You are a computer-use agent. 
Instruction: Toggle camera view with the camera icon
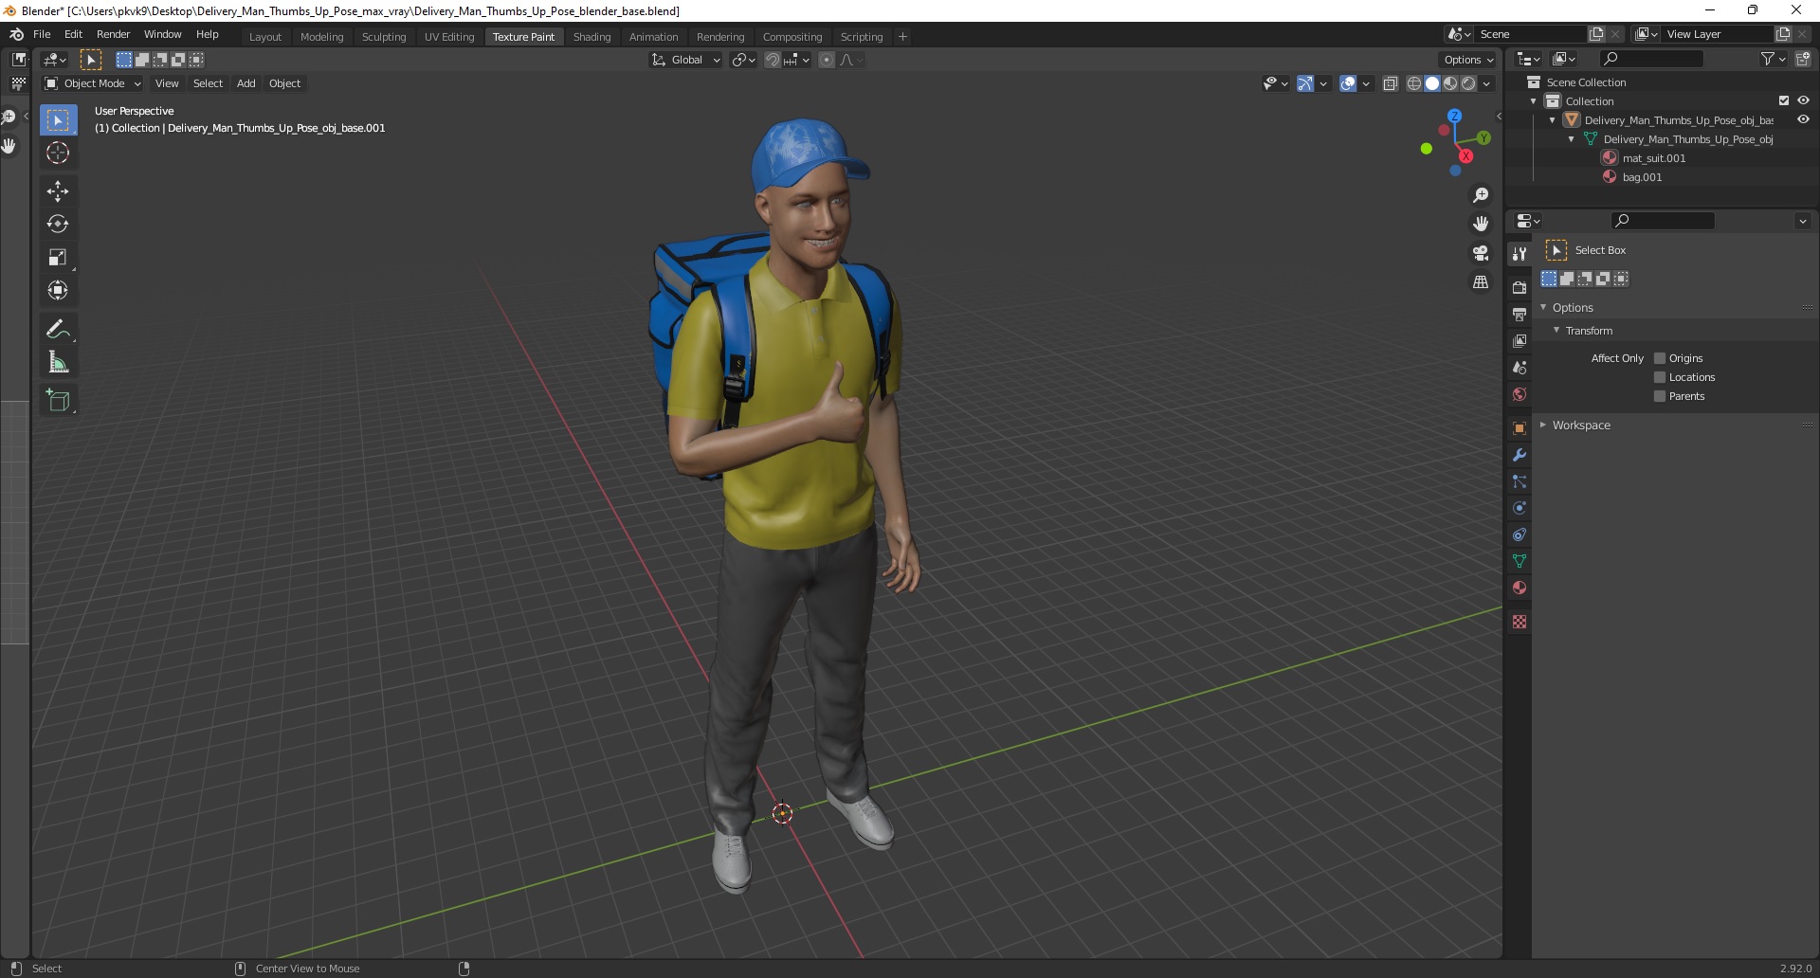(x=1481, y=253)
